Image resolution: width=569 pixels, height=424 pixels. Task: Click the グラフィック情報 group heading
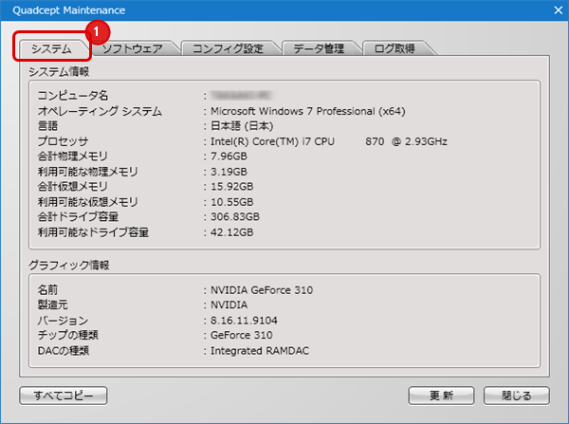coord(69,265)
